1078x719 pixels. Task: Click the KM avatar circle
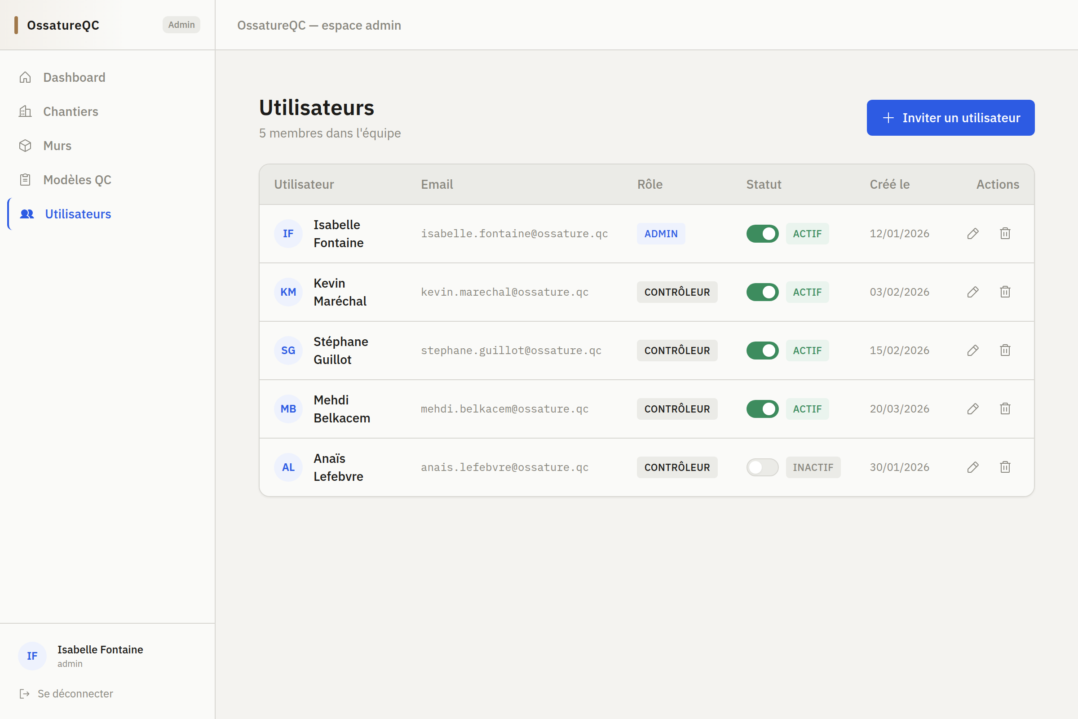(288, 292)
